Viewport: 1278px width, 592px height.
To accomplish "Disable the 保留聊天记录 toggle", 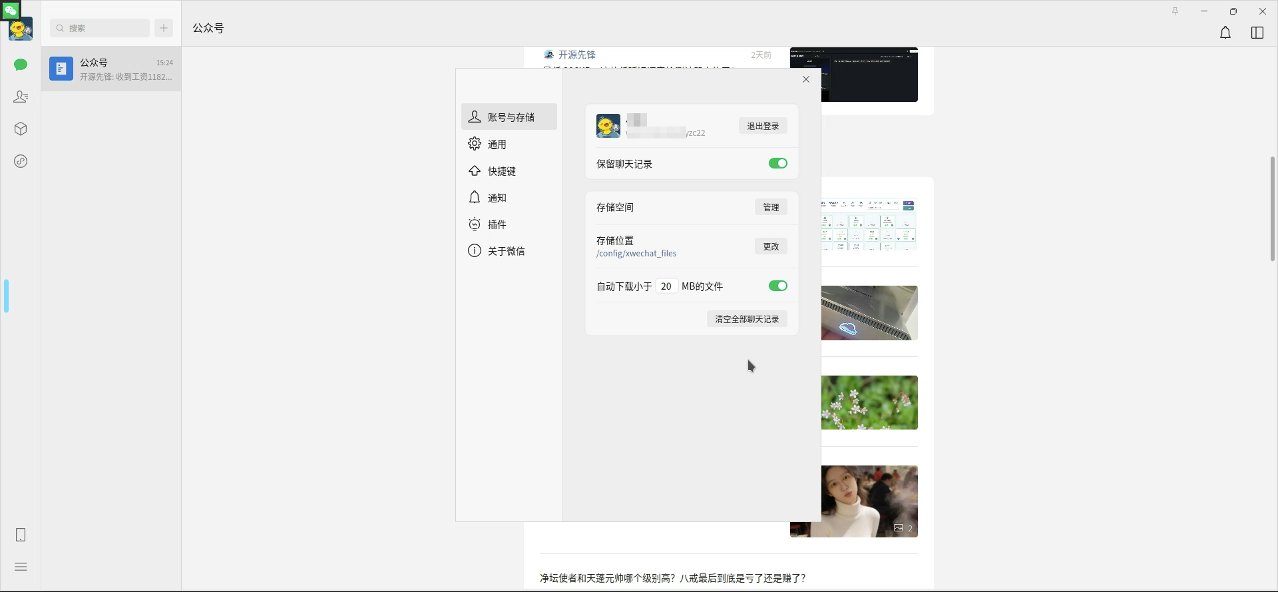I will [x=777, y=164].
